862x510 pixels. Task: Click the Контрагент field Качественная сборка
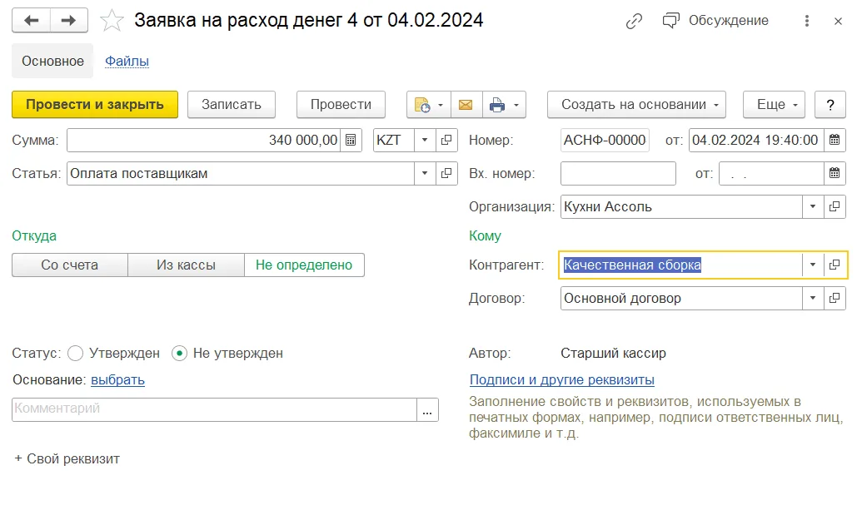click(681, 265)
